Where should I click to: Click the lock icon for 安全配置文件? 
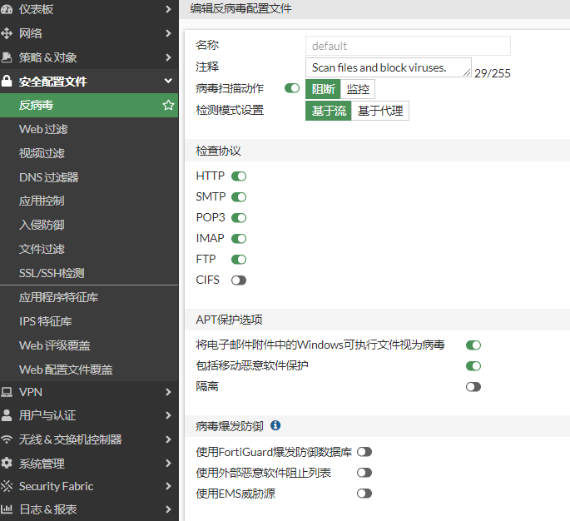coord(7,82)
